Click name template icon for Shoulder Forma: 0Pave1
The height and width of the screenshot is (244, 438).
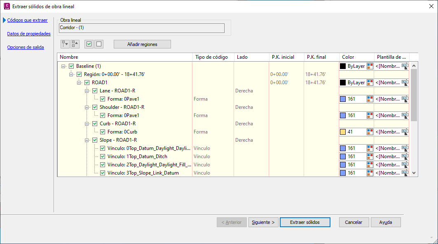point(405,115)
